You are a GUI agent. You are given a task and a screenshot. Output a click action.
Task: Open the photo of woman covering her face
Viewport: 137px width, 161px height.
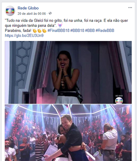pyautogui.click(x=68, y=72)
